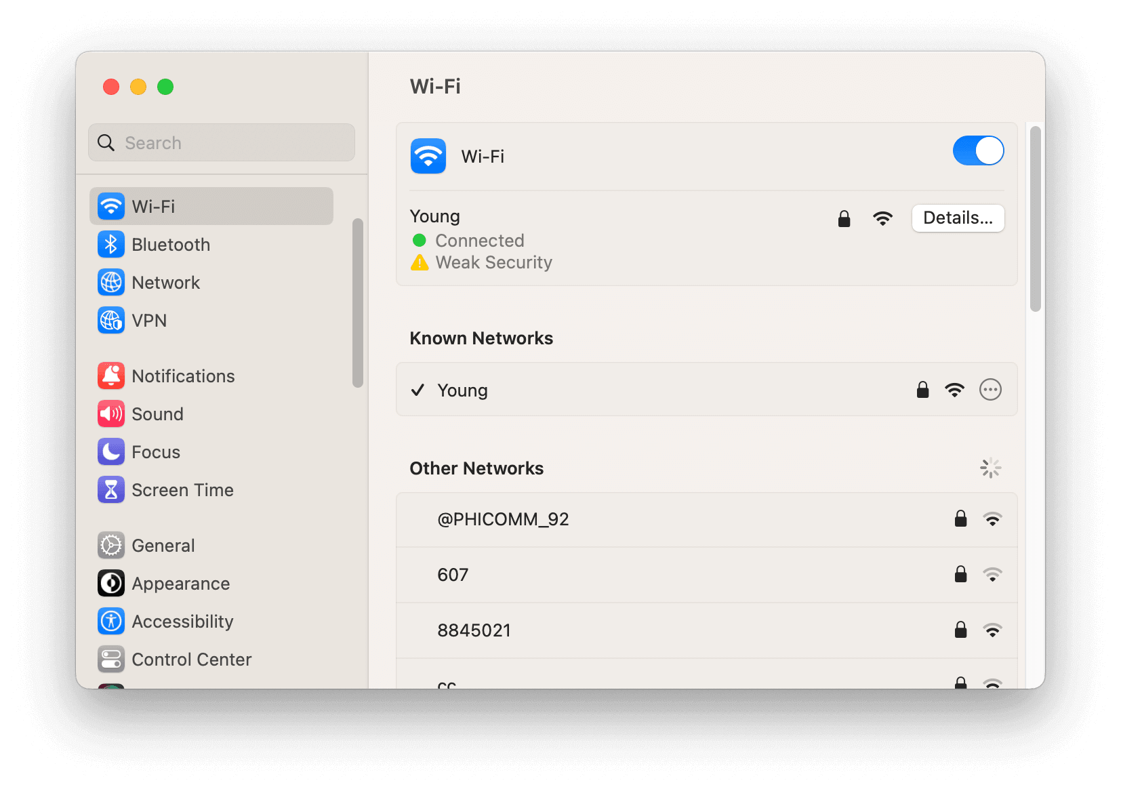Zoom the window with the green button
The height and width of the screenshot is (789, 1121).
(x=165, y=87)
